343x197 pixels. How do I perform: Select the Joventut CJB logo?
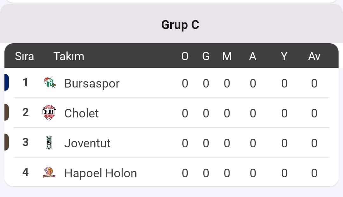tap(49, 143)
